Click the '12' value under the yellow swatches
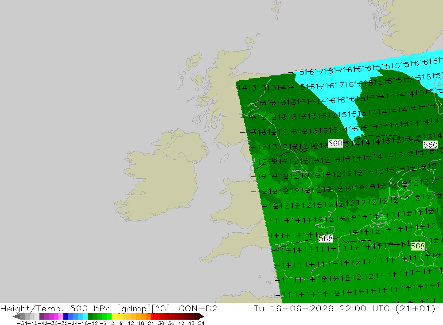Image resolution: width=443 pixels, height=325 pixels. [131, 323]
